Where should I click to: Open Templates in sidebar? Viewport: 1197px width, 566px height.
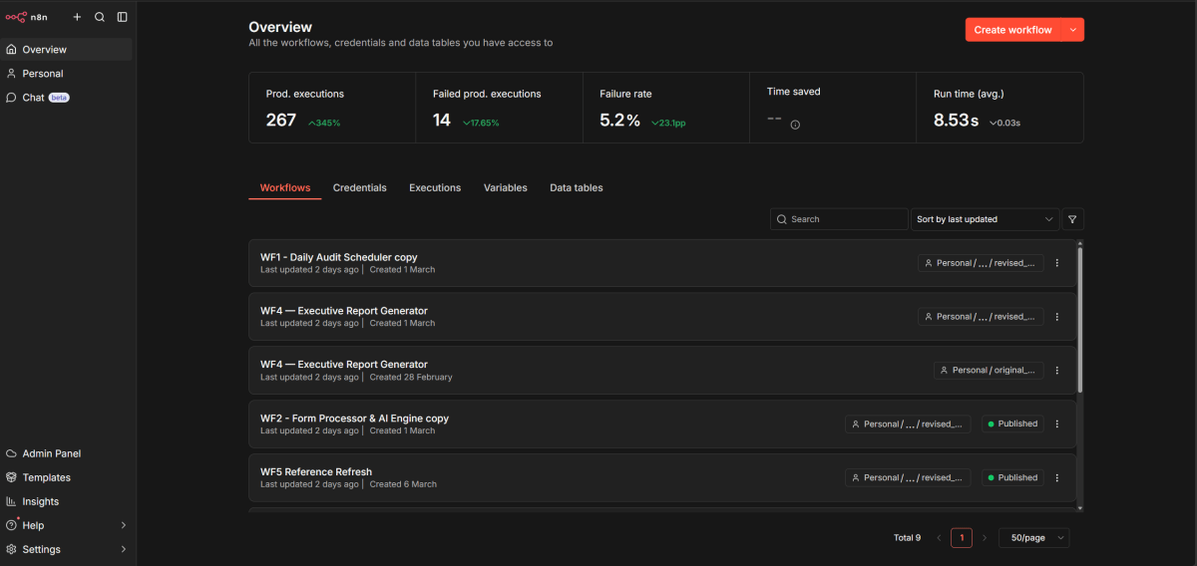[x=67, y=477]
